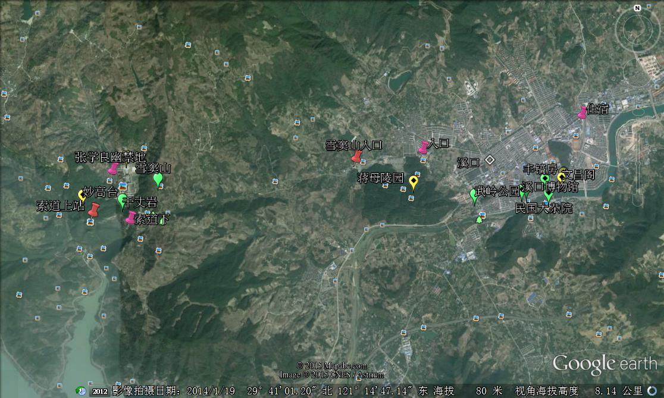Open the photo icon beside 雪窦山入口 pin
The width and height of the screenshot is (664, 398).
coord(363,162)
